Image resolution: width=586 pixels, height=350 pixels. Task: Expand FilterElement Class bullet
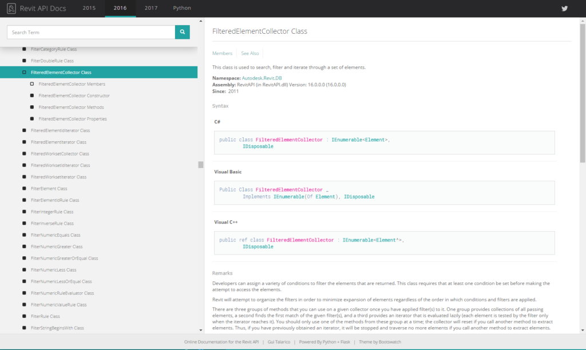[24, 188]
